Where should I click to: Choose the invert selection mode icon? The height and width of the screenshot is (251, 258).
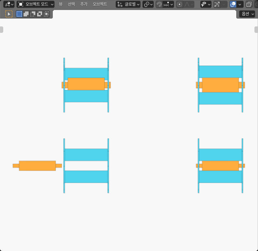pyautogui.click(x=40, y=14)
